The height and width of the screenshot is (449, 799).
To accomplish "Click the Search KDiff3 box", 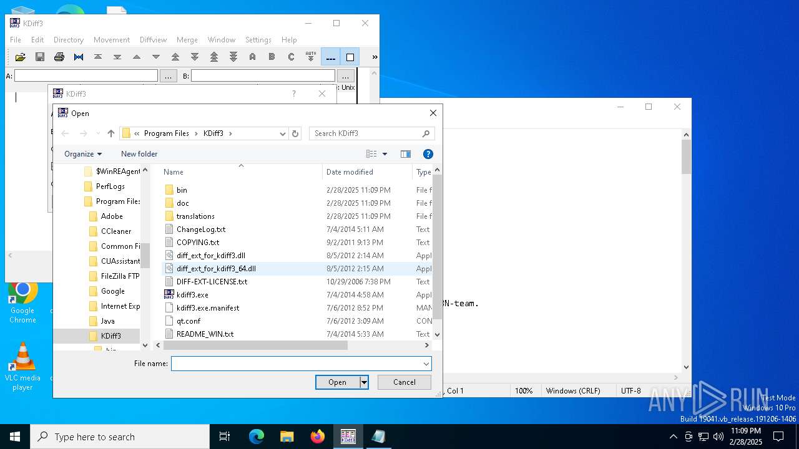I will [x=371, y=133].
